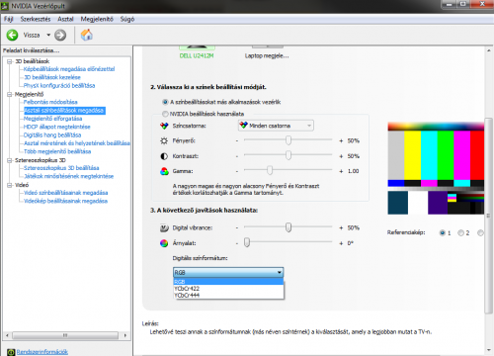Image resolution: width=494 pixels, height=356 pixels.
Task: Open Felbontás módosítása link
Action: [x=50, y=102]
